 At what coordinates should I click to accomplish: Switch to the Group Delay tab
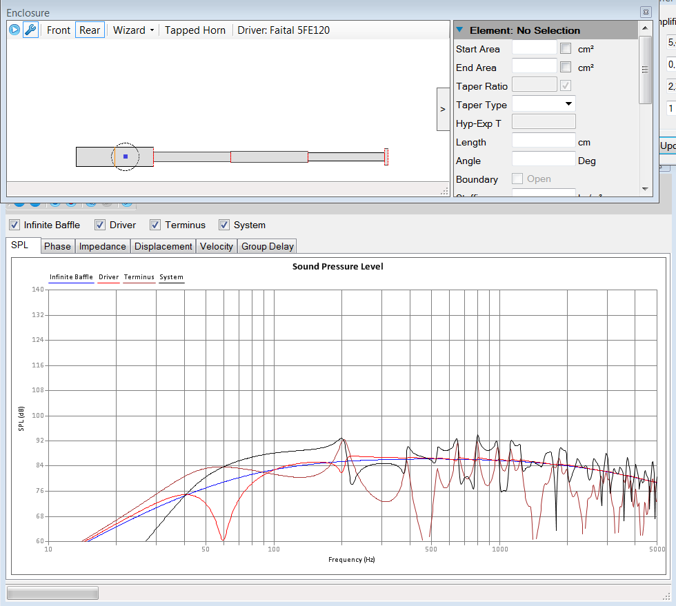(268, 246)
